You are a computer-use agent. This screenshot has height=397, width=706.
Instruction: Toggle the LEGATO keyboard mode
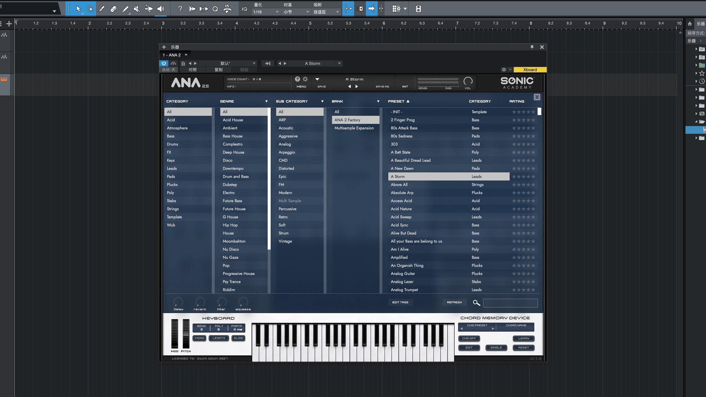(x=219, y=338)
